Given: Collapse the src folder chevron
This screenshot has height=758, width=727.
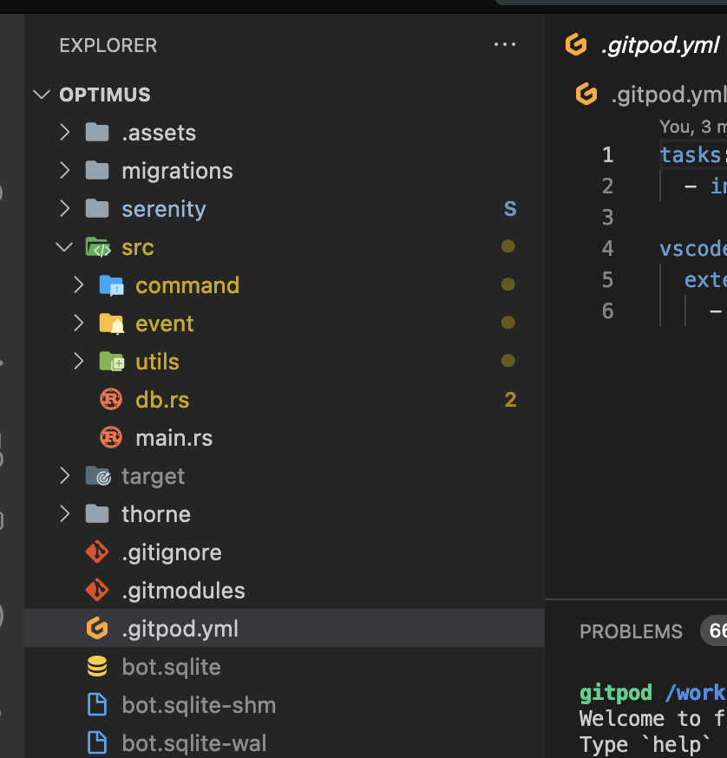Looking at the screenshot, I should pos(64,247).
